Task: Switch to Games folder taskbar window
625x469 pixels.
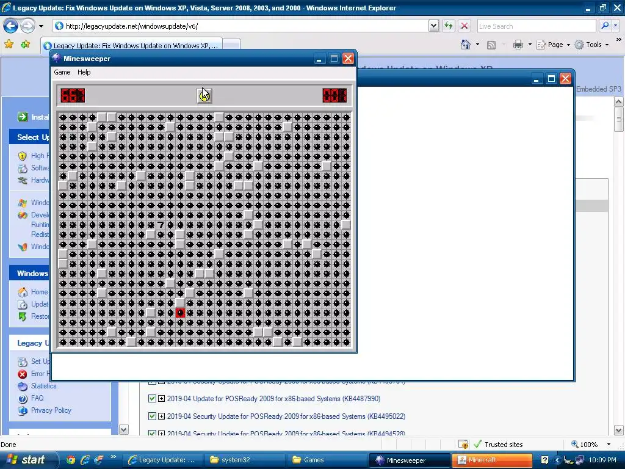Action: click(327, 460)
